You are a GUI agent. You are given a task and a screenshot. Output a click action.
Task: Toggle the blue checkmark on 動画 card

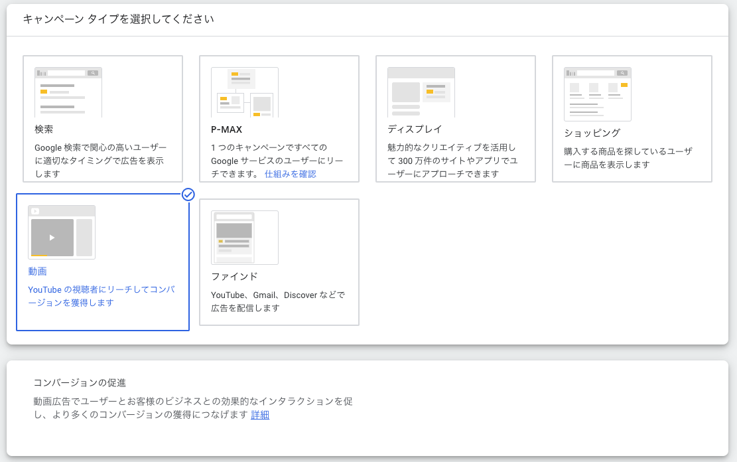coord(188,194)
